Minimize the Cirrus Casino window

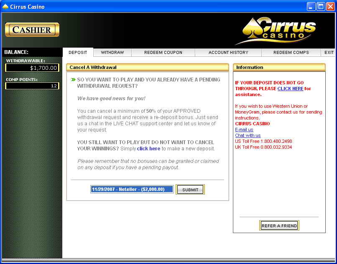tap(311, 6)
